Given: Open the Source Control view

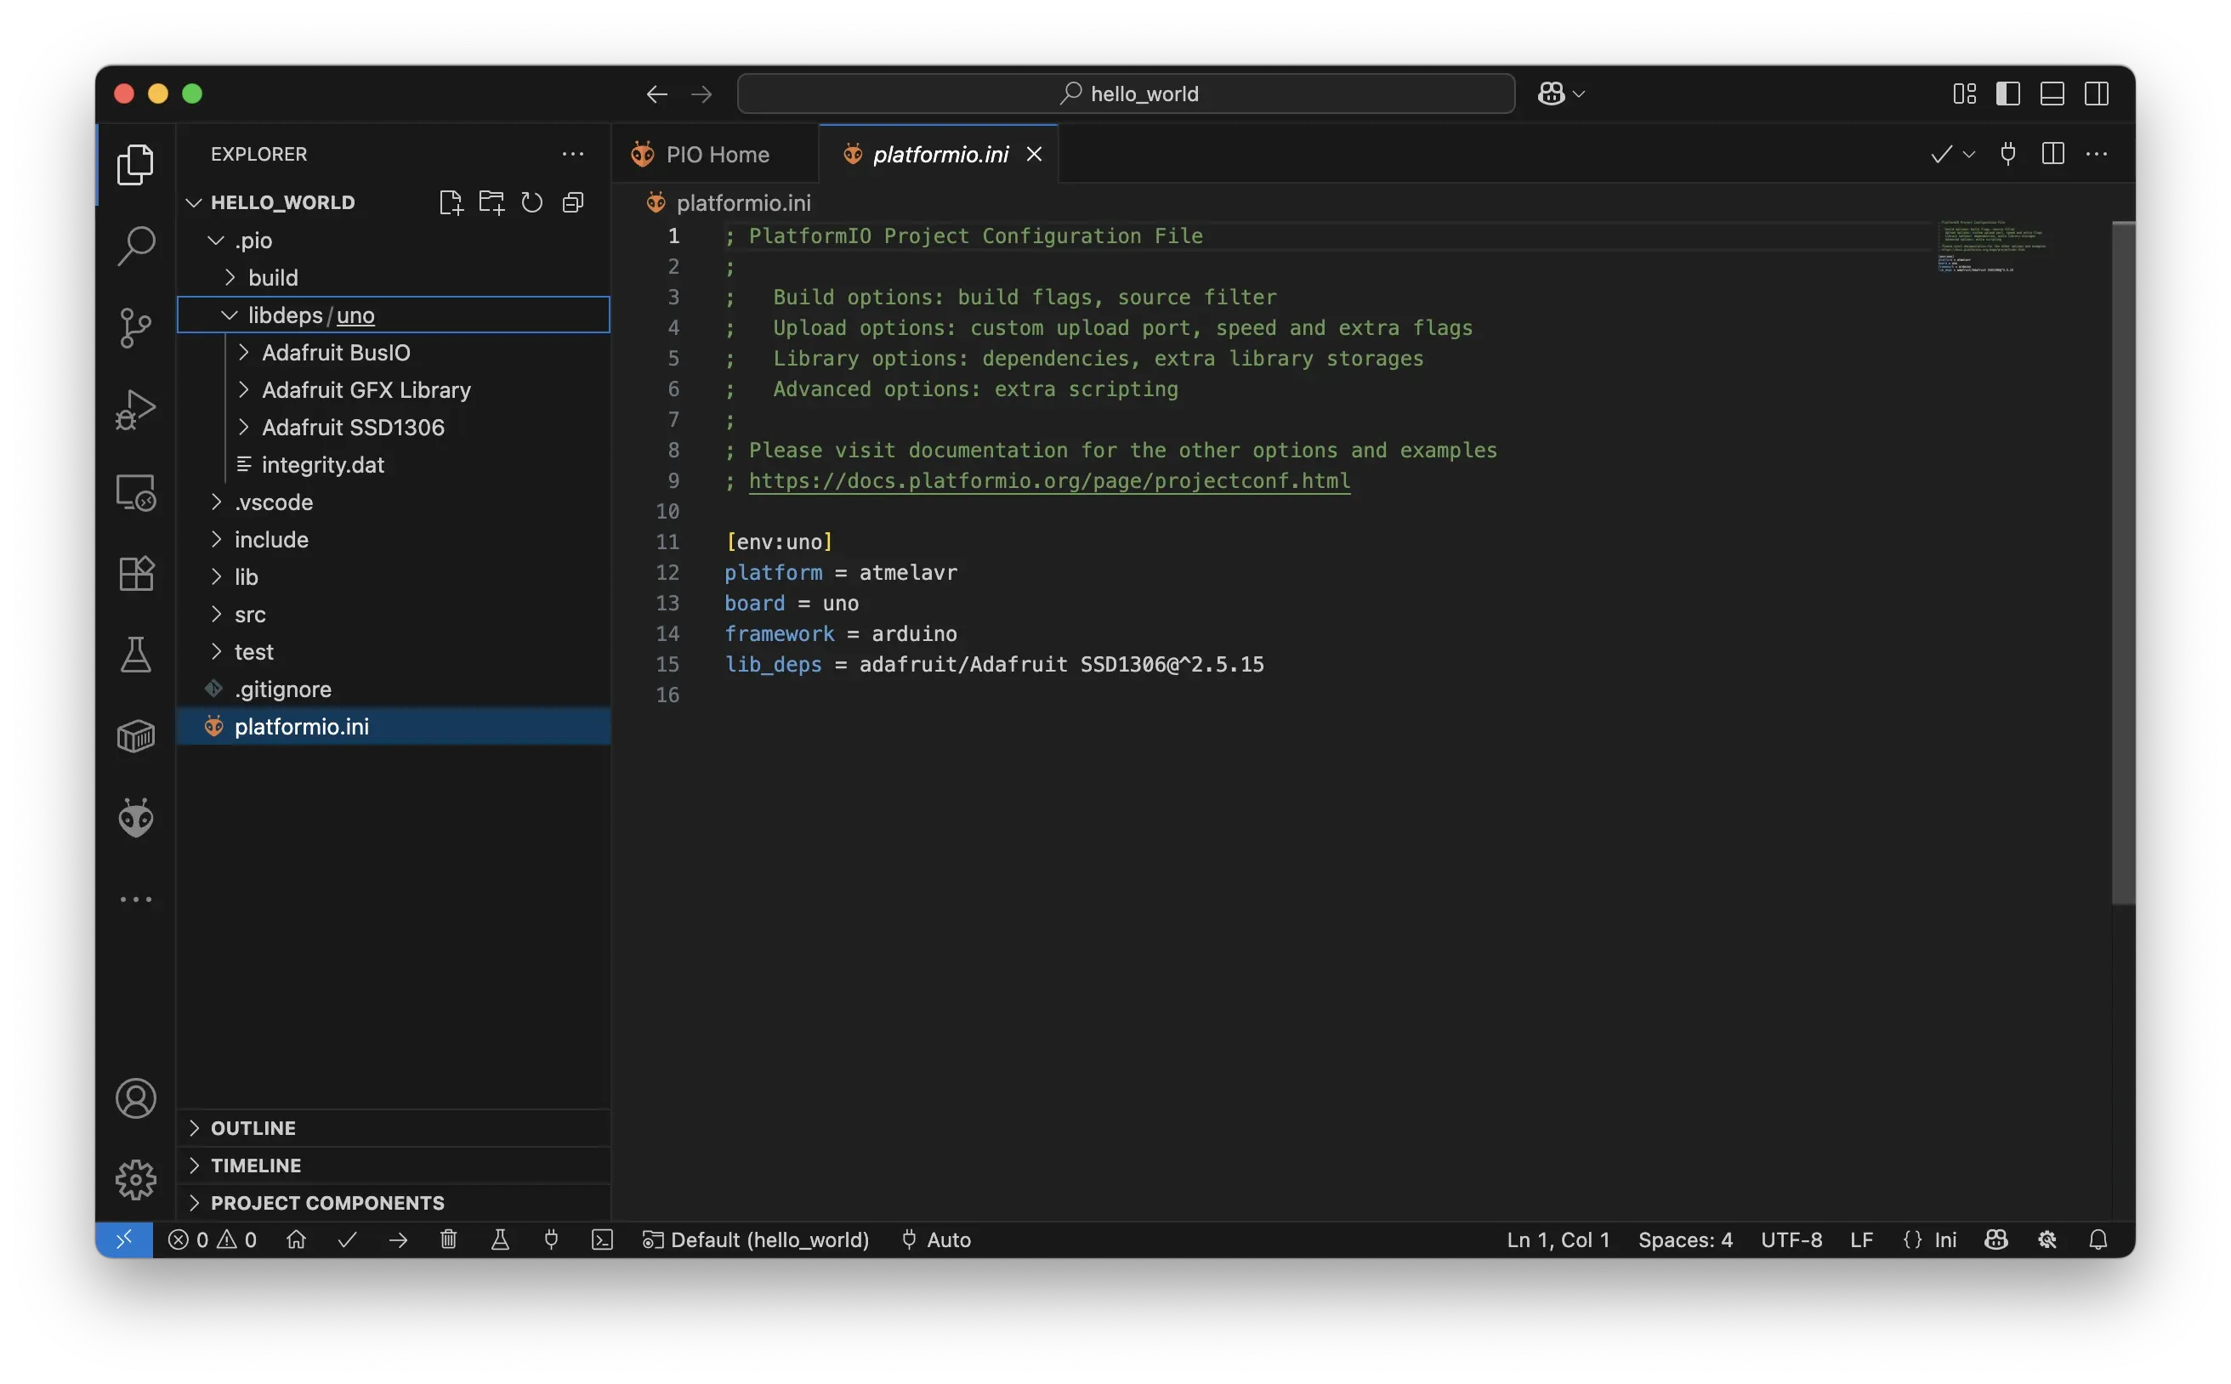Looking at the screenshot, I should click(x=135, y=327).
